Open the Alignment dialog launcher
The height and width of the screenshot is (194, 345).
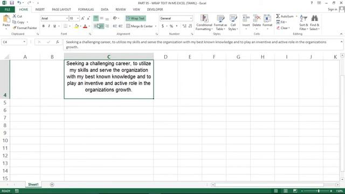(x=157, y=34)
